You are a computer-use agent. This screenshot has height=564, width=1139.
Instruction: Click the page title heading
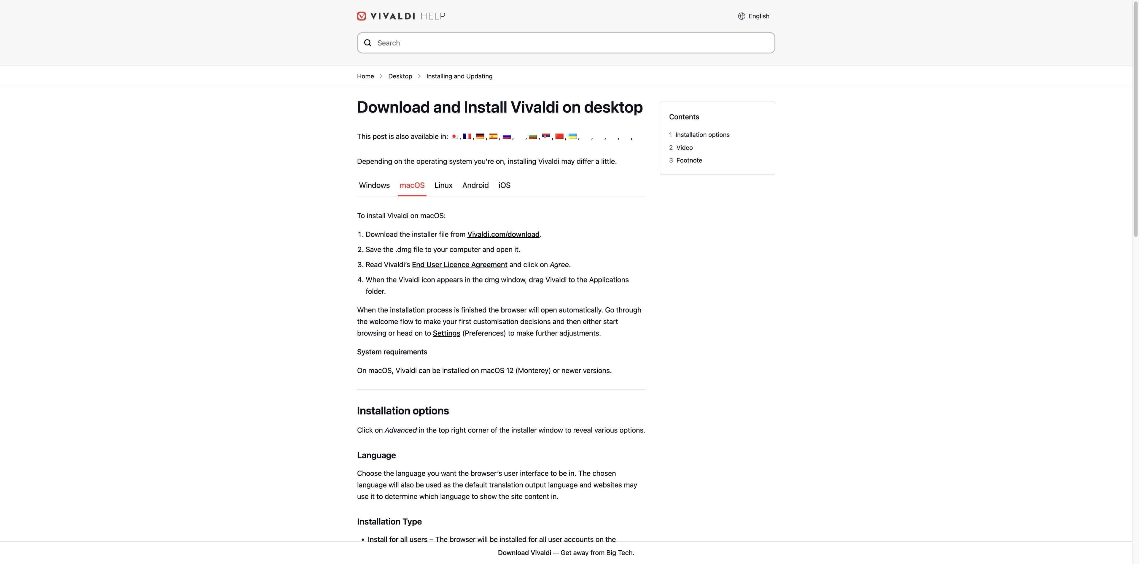pyautogui.click(x=499, y=107)
